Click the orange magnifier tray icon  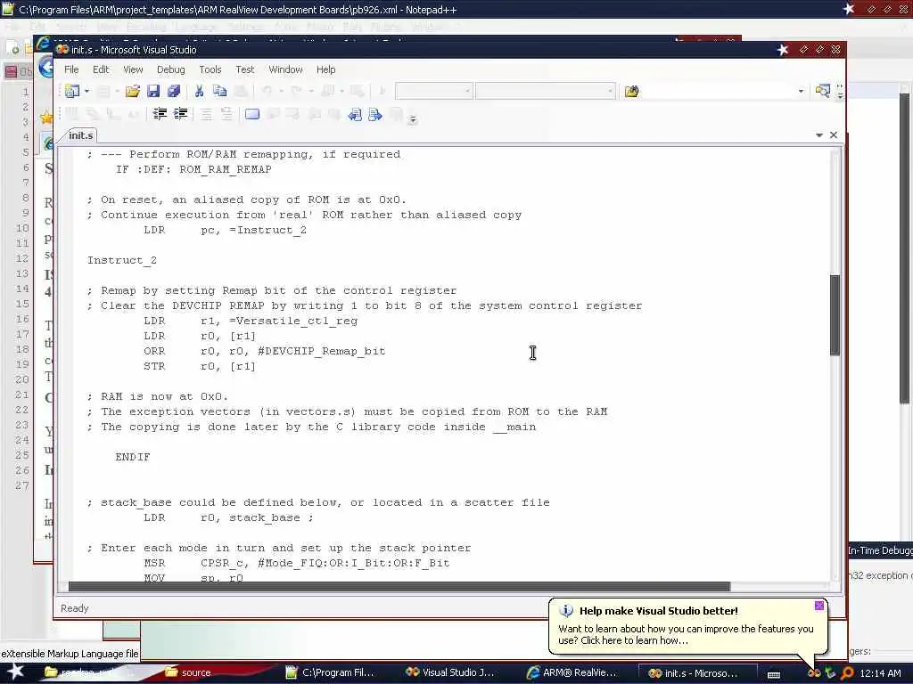[847, 673]
